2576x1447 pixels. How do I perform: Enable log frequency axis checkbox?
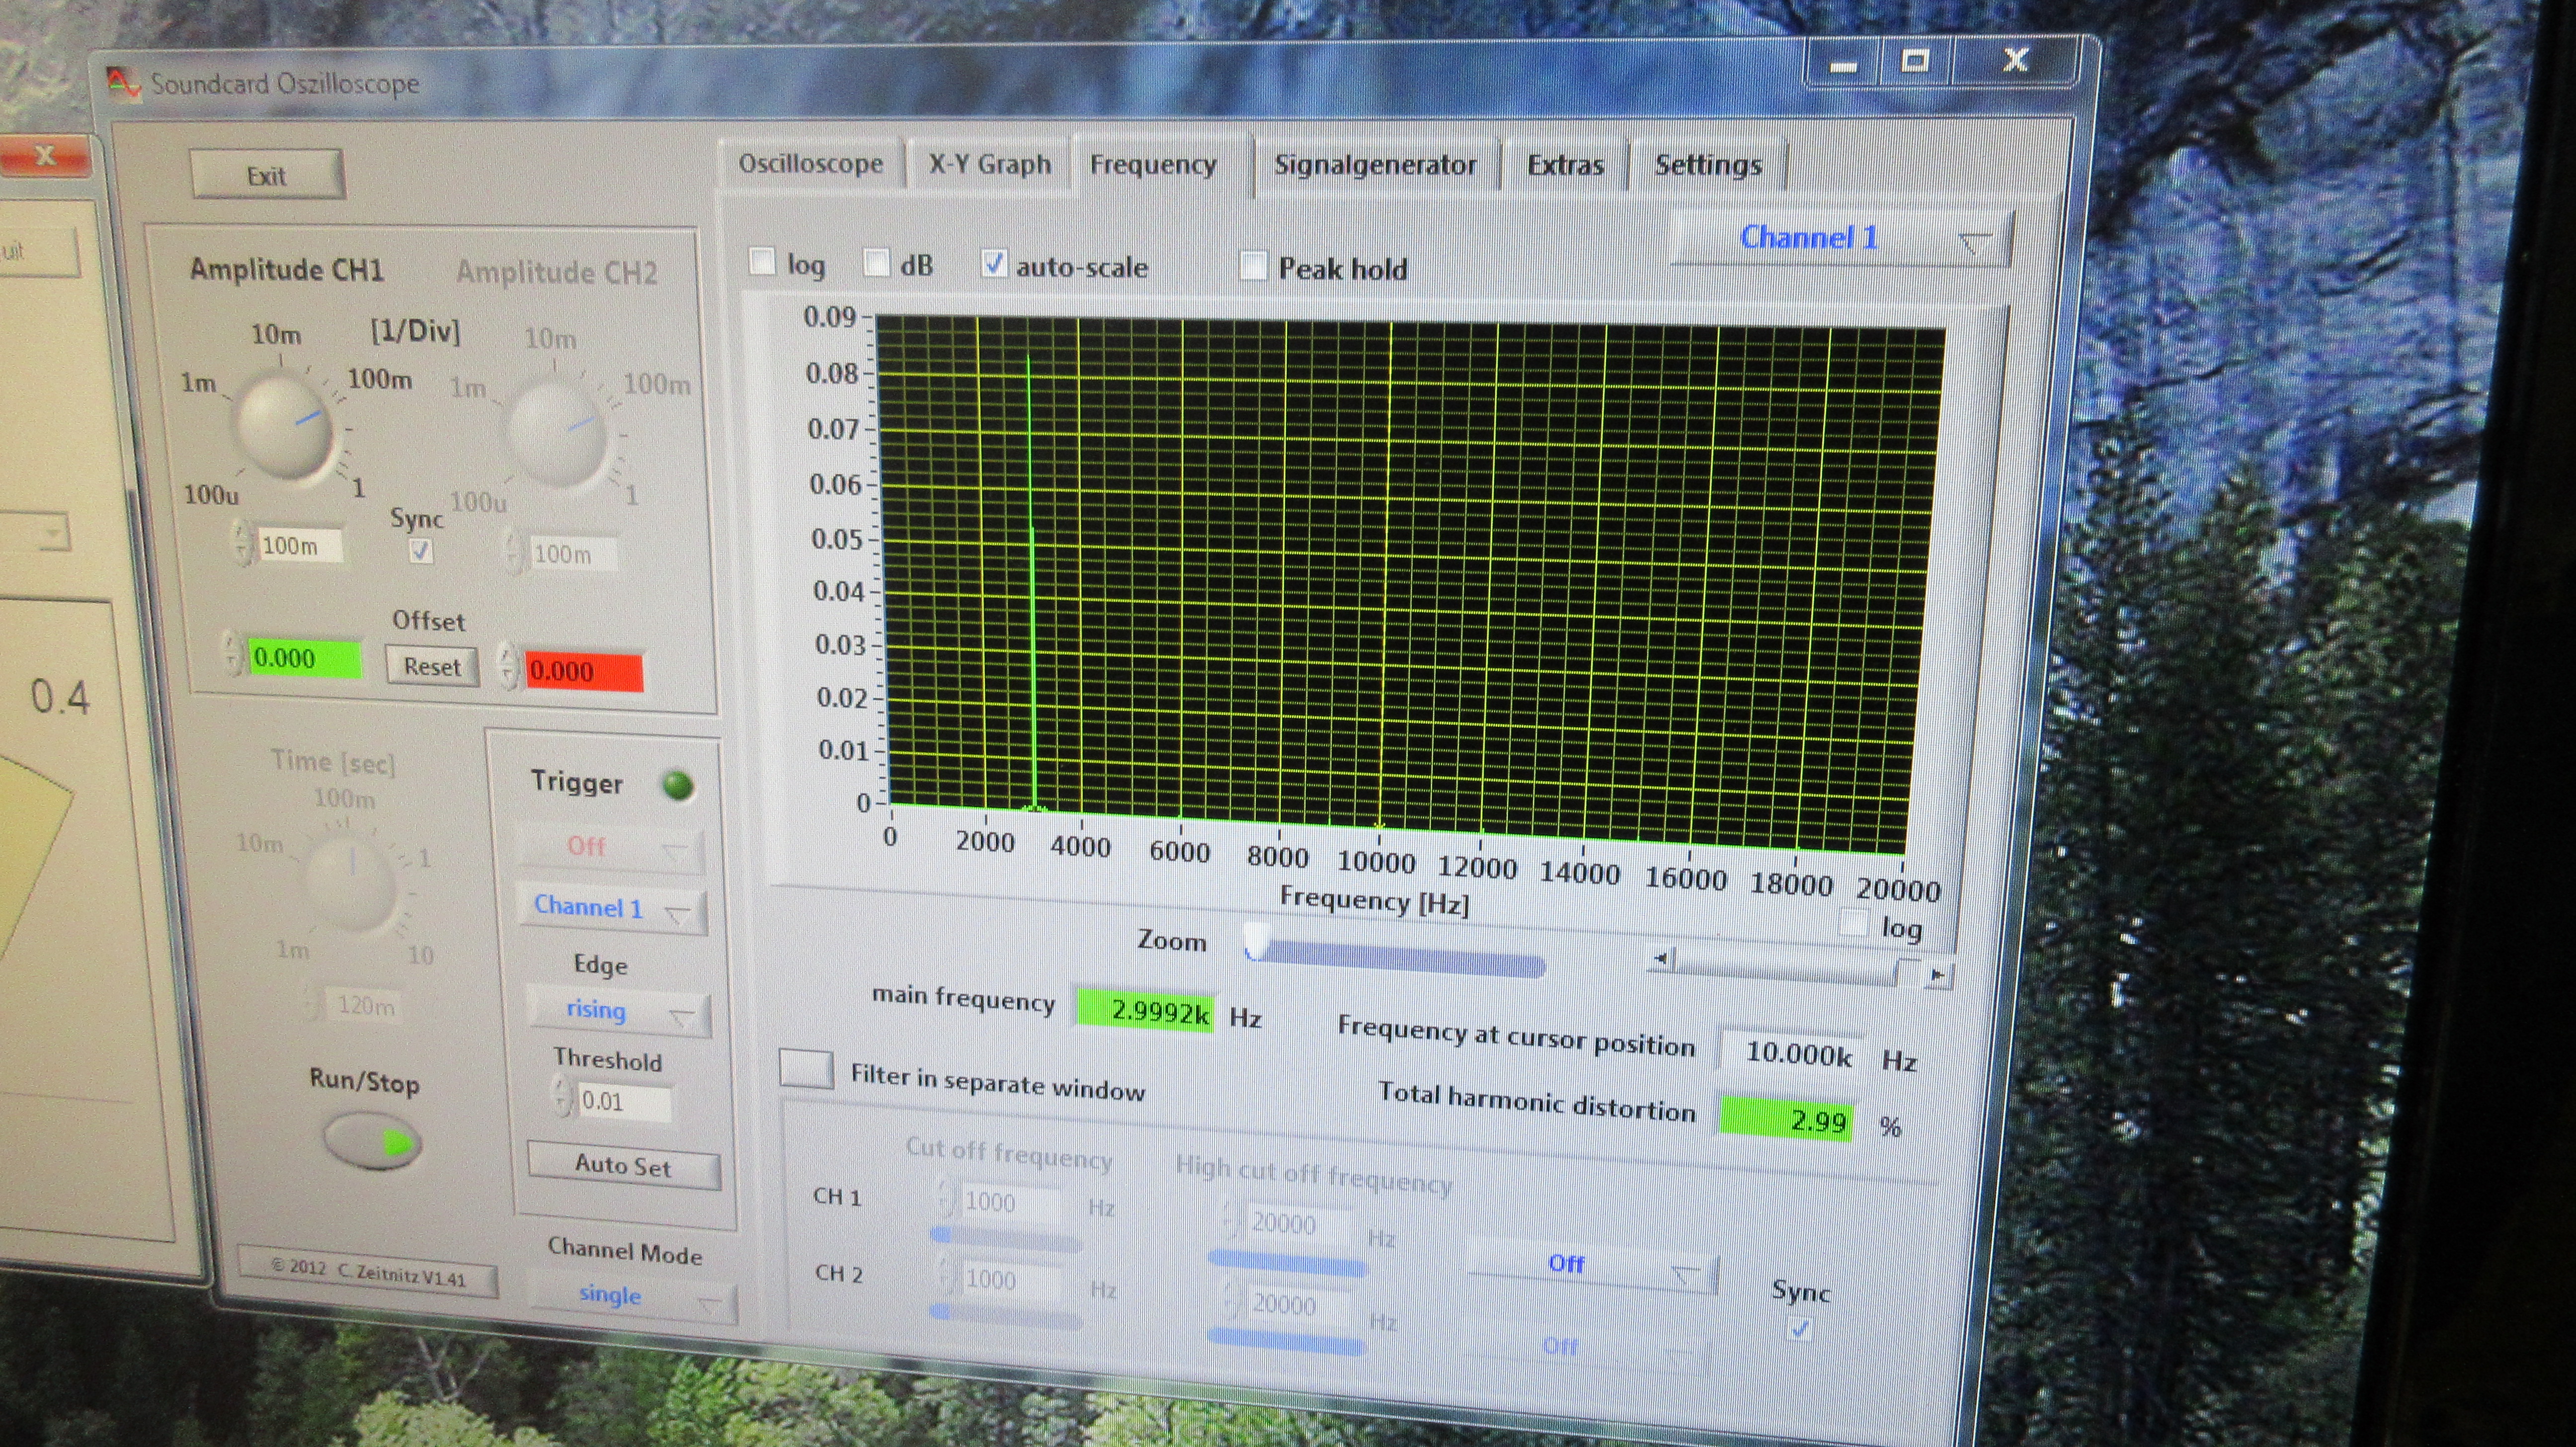(1853, 923)
